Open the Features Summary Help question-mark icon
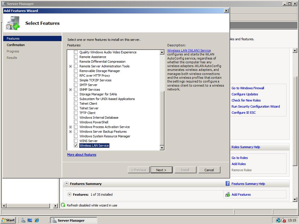The image size is (299, 224). pos(227,183)
